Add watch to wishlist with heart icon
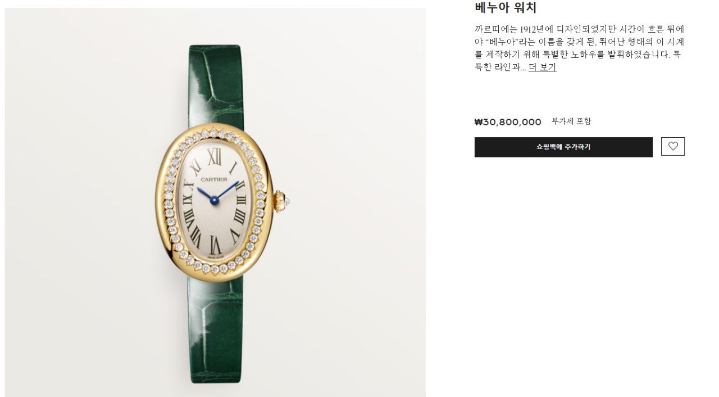 [x=672, y=147]
